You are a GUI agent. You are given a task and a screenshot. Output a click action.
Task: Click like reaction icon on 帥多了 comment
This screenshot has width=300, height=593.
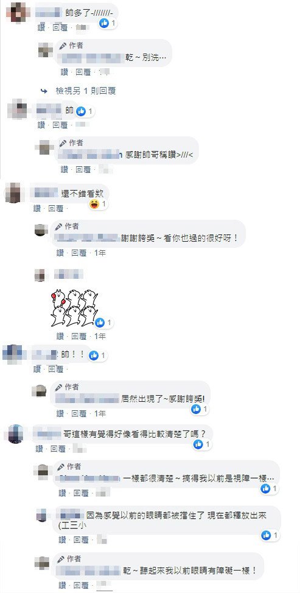104,23
